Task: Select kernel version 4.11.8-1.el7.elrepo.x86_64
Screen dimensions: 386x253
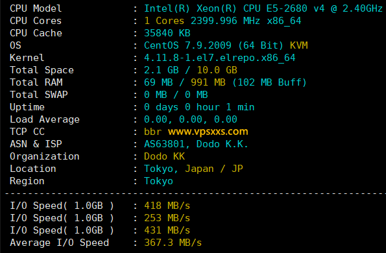Action: click(x=219, y=58)
